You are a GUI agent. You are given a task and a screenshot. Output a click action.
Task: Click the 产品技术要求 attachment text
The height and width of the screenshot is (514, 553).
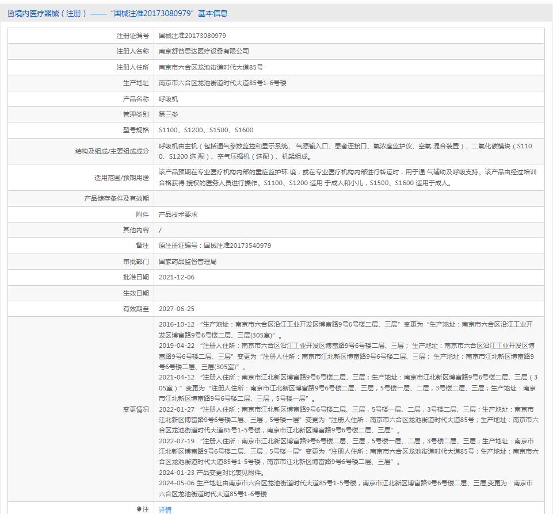point(178,214)
